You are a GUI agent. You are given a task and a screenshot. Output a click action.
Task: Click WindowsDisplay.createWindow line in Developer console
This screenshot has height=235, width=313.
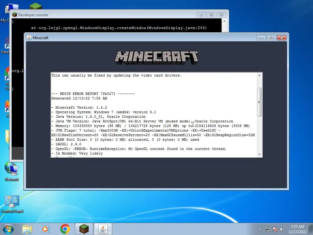click(x=119, y=28)
